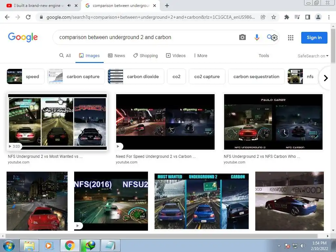Open the Most Wanted Underground 2 Carbon image
Screen dimensions: 336x252
coord(201,201)
